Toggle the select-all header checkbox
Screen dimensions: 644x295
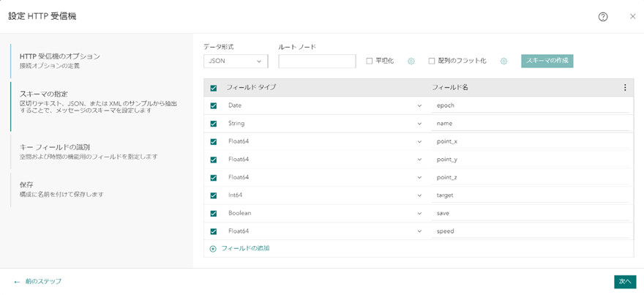pos(214,88)
